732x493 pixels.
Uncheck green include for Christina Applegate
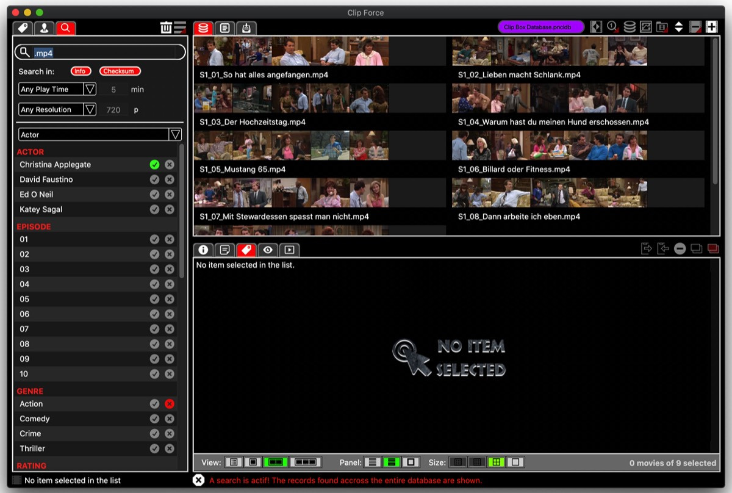(154, 165)
